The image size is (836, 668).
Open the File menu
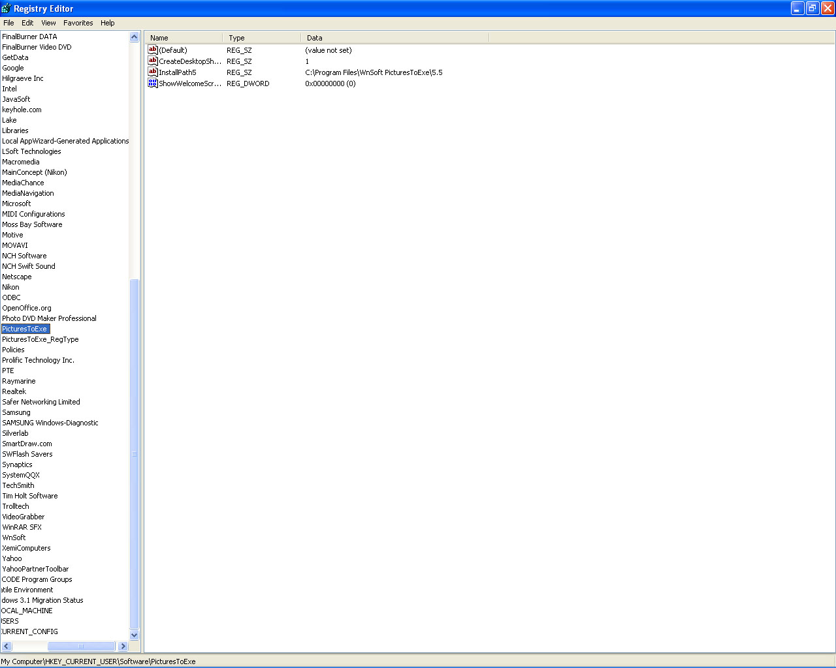8,23
